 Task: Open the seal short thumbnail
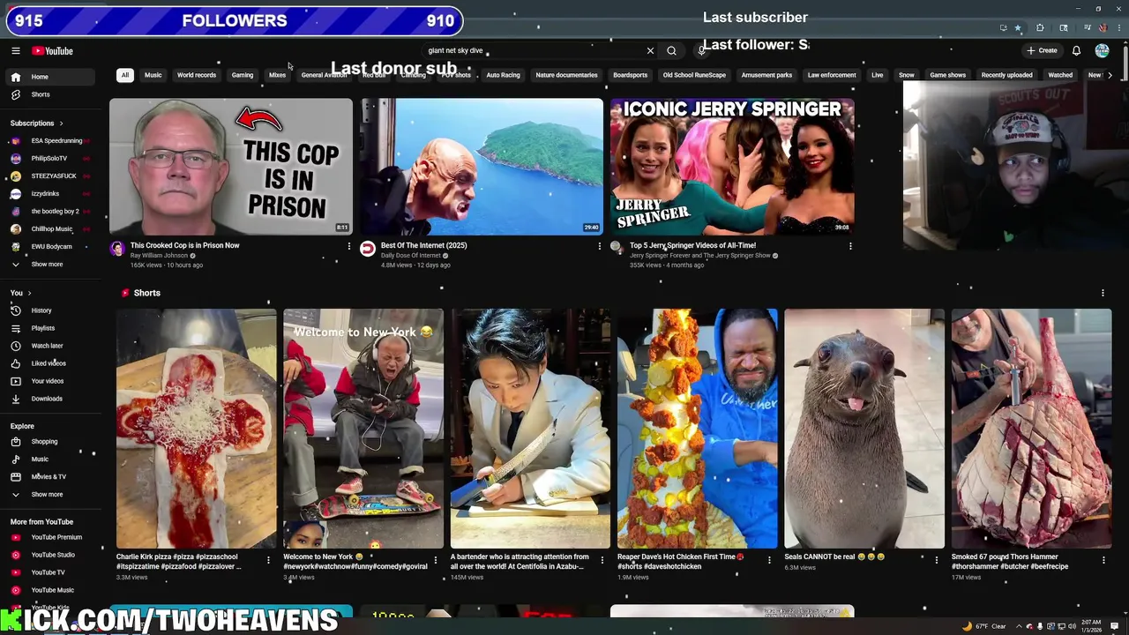pos(864,429)
